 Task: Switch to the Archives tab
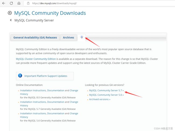pyautogui.click(x=68, y=38)
